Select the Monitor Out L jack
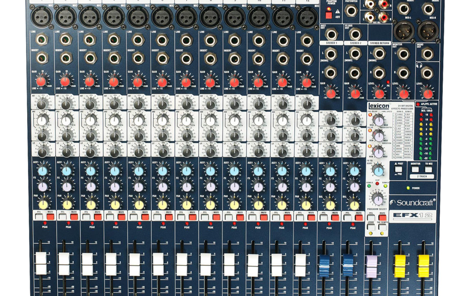This screenshot has width=473, height=296. pos(403,54)
